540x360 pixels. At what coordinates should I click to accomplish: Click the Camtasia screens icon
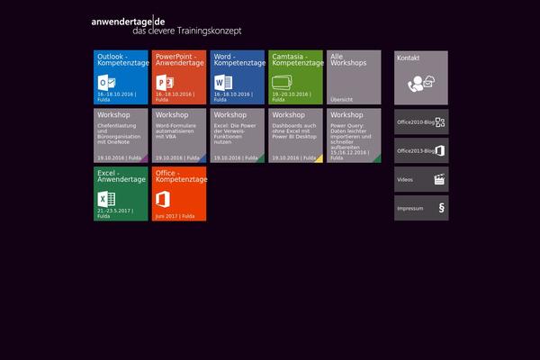click(282, 82)
